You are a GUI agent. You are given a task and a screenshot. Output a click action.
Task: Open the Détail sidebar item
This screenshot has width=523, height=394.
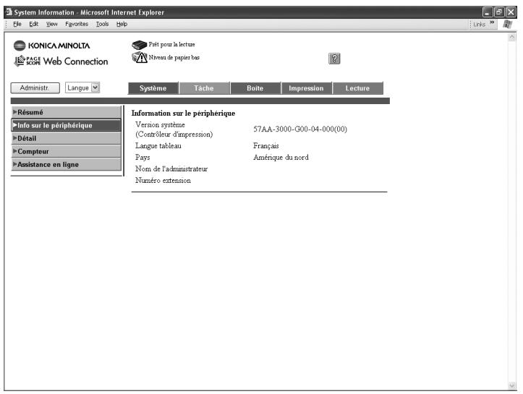67,138
